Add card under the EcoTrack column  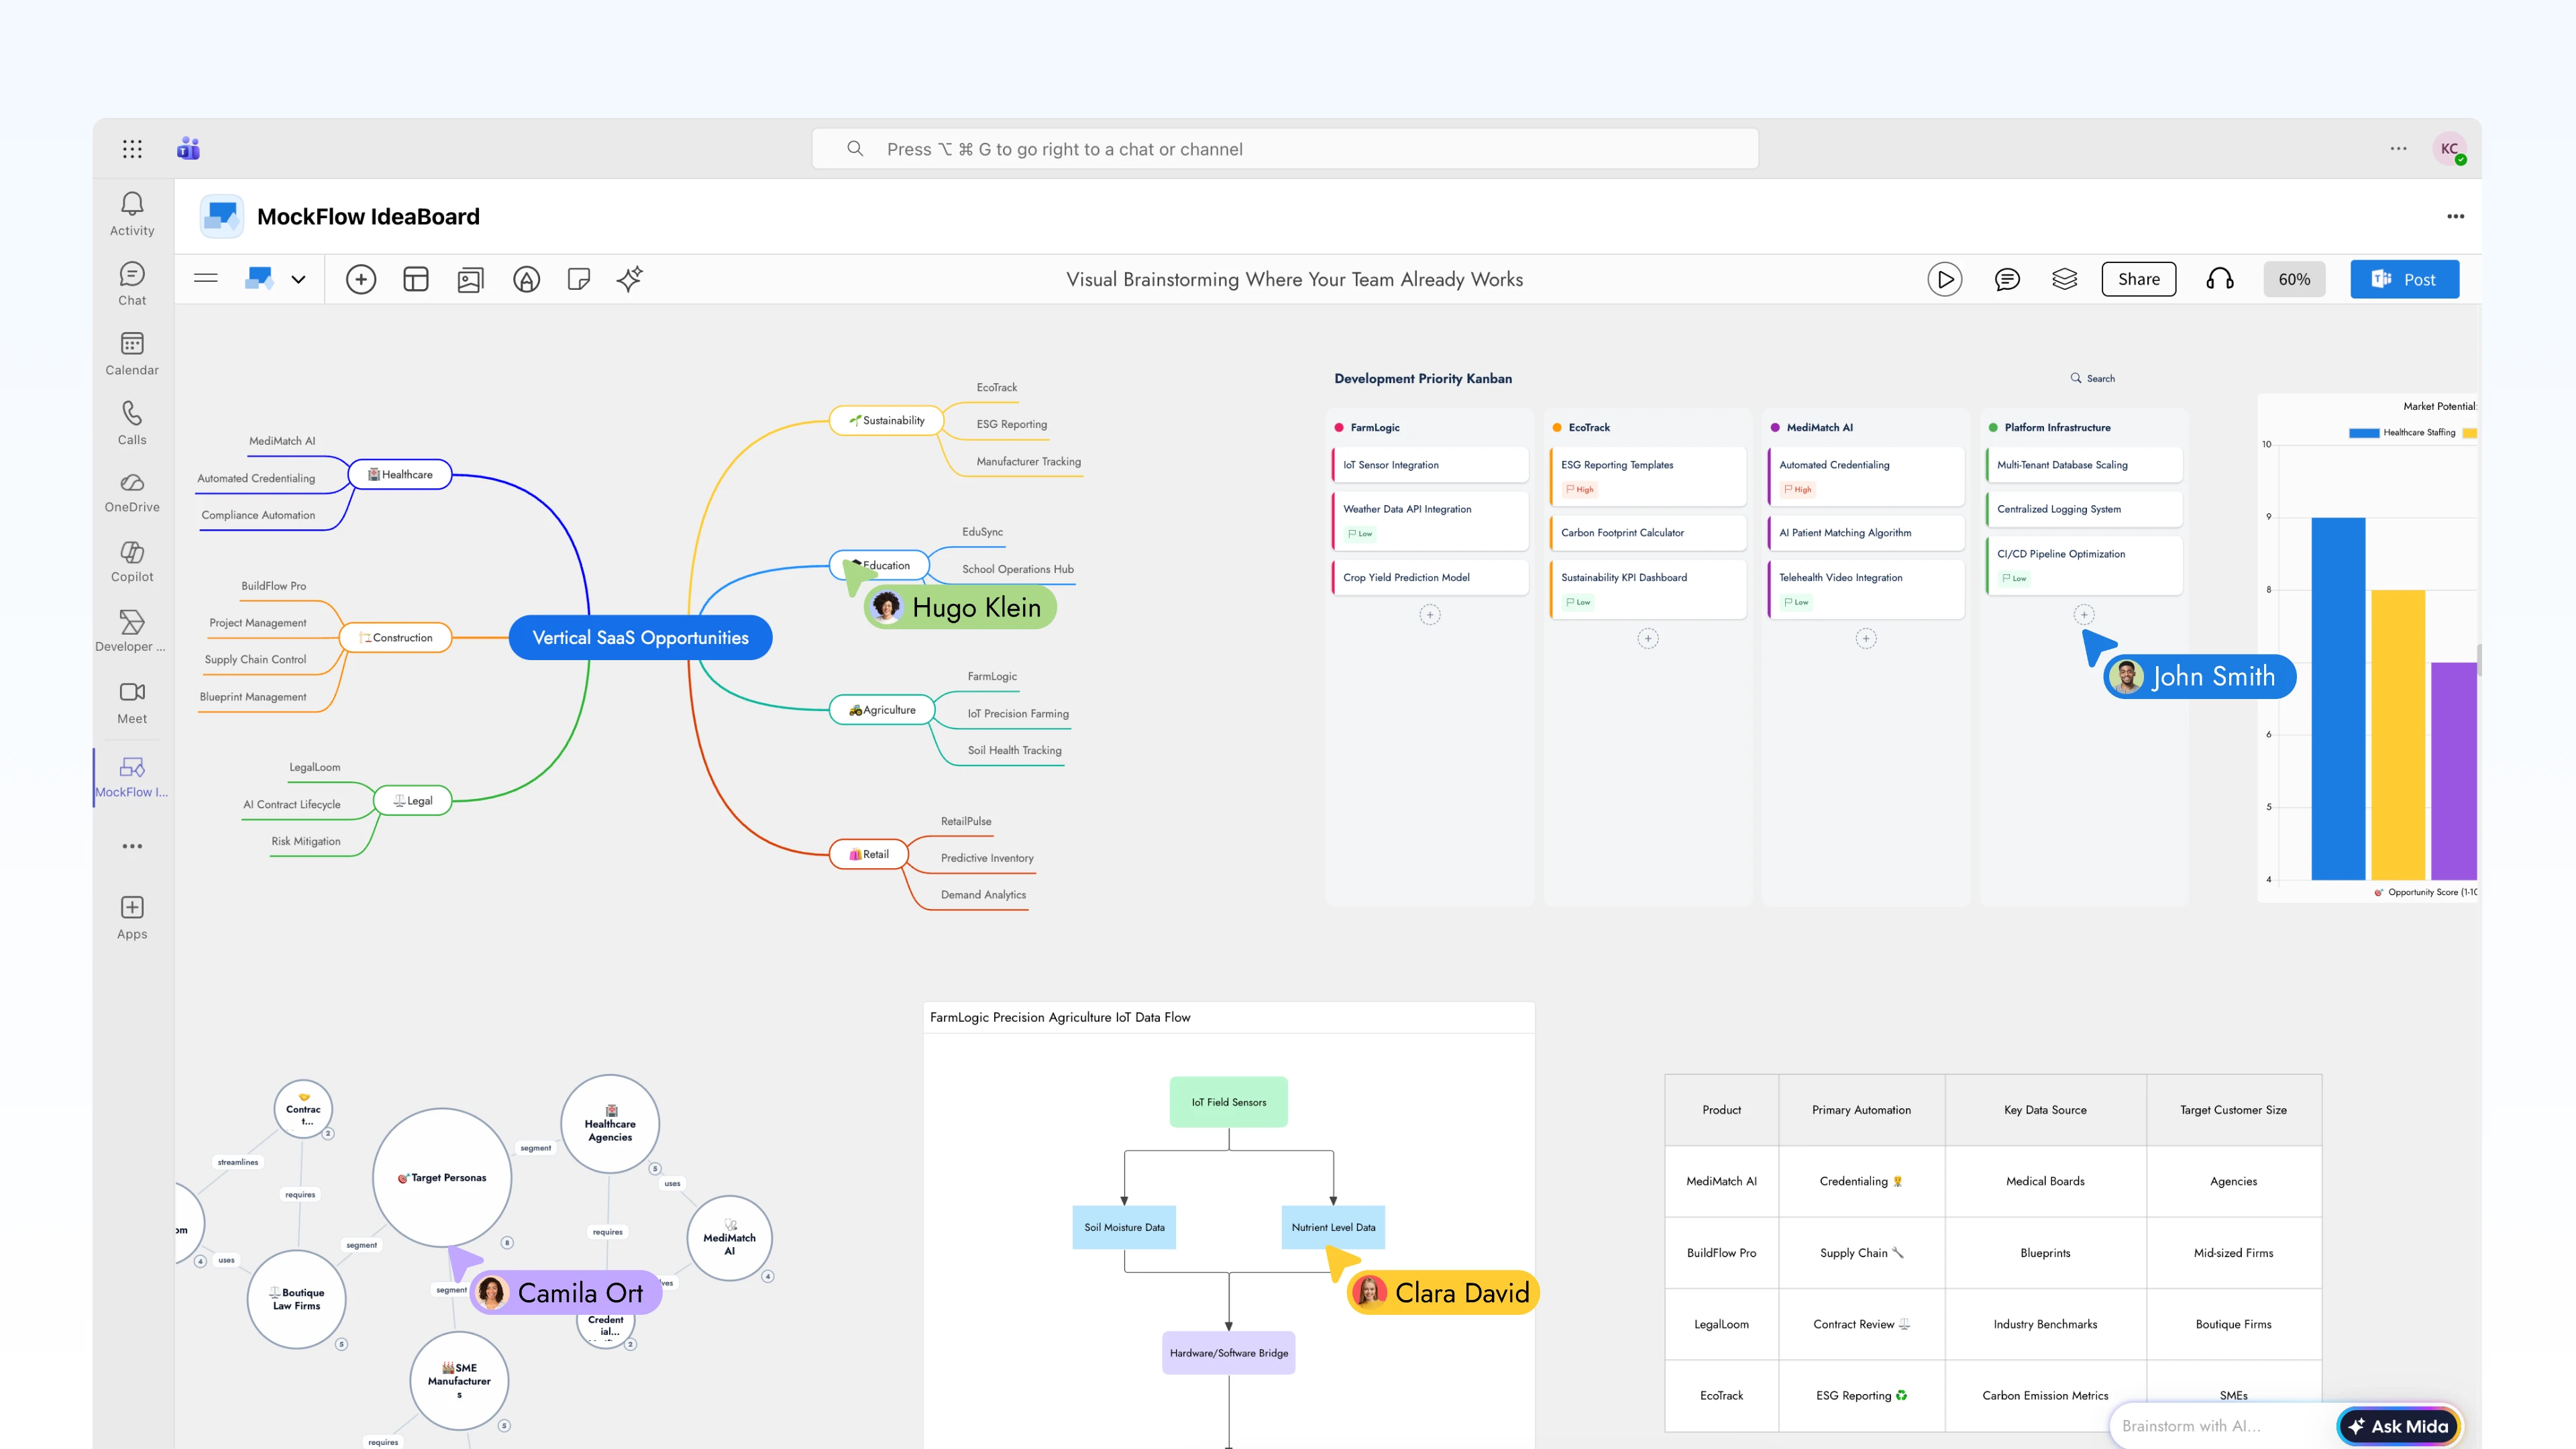pyautogui.click(x=1648, y=639)
